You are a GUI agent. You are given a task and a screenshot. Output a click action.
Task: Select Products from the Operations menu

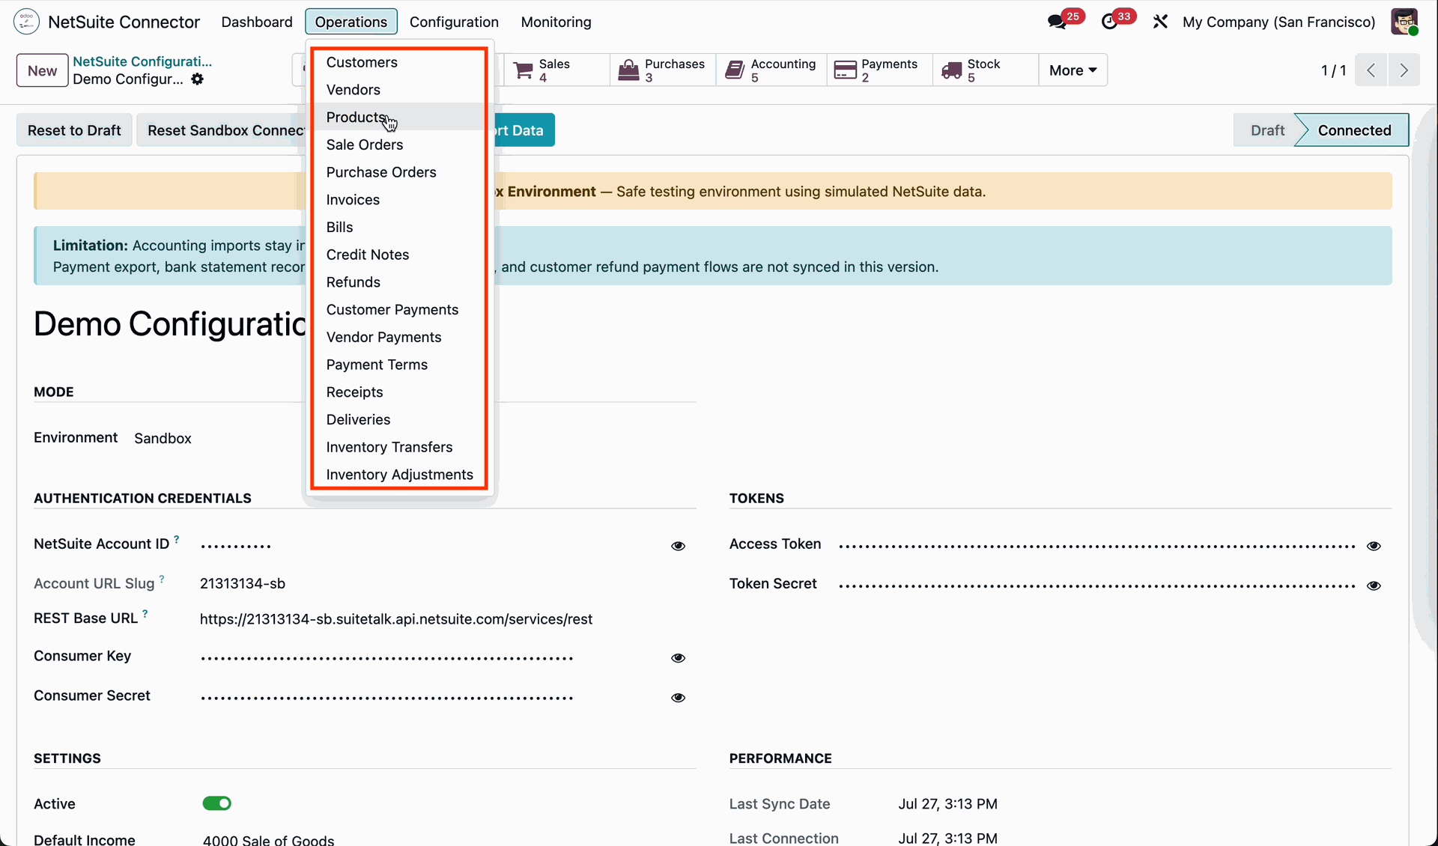coord(398,117)
